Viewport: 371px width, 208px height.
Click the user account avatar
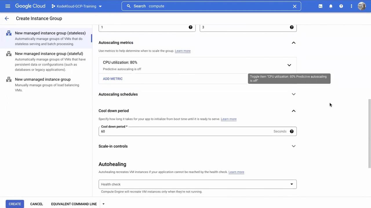coord(361,6)
